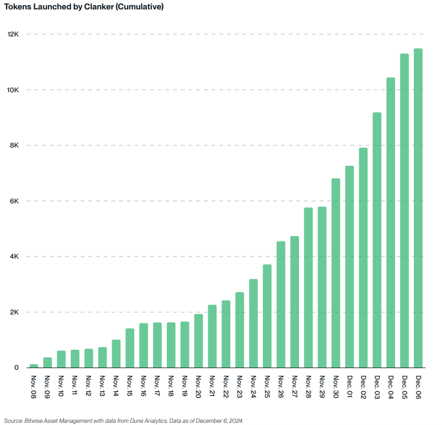Click the Nov. 20 x-axis label

coord(198,387)
